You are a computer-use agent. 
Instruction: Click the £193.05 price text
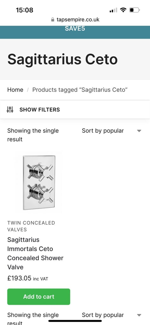click(19, 278)
